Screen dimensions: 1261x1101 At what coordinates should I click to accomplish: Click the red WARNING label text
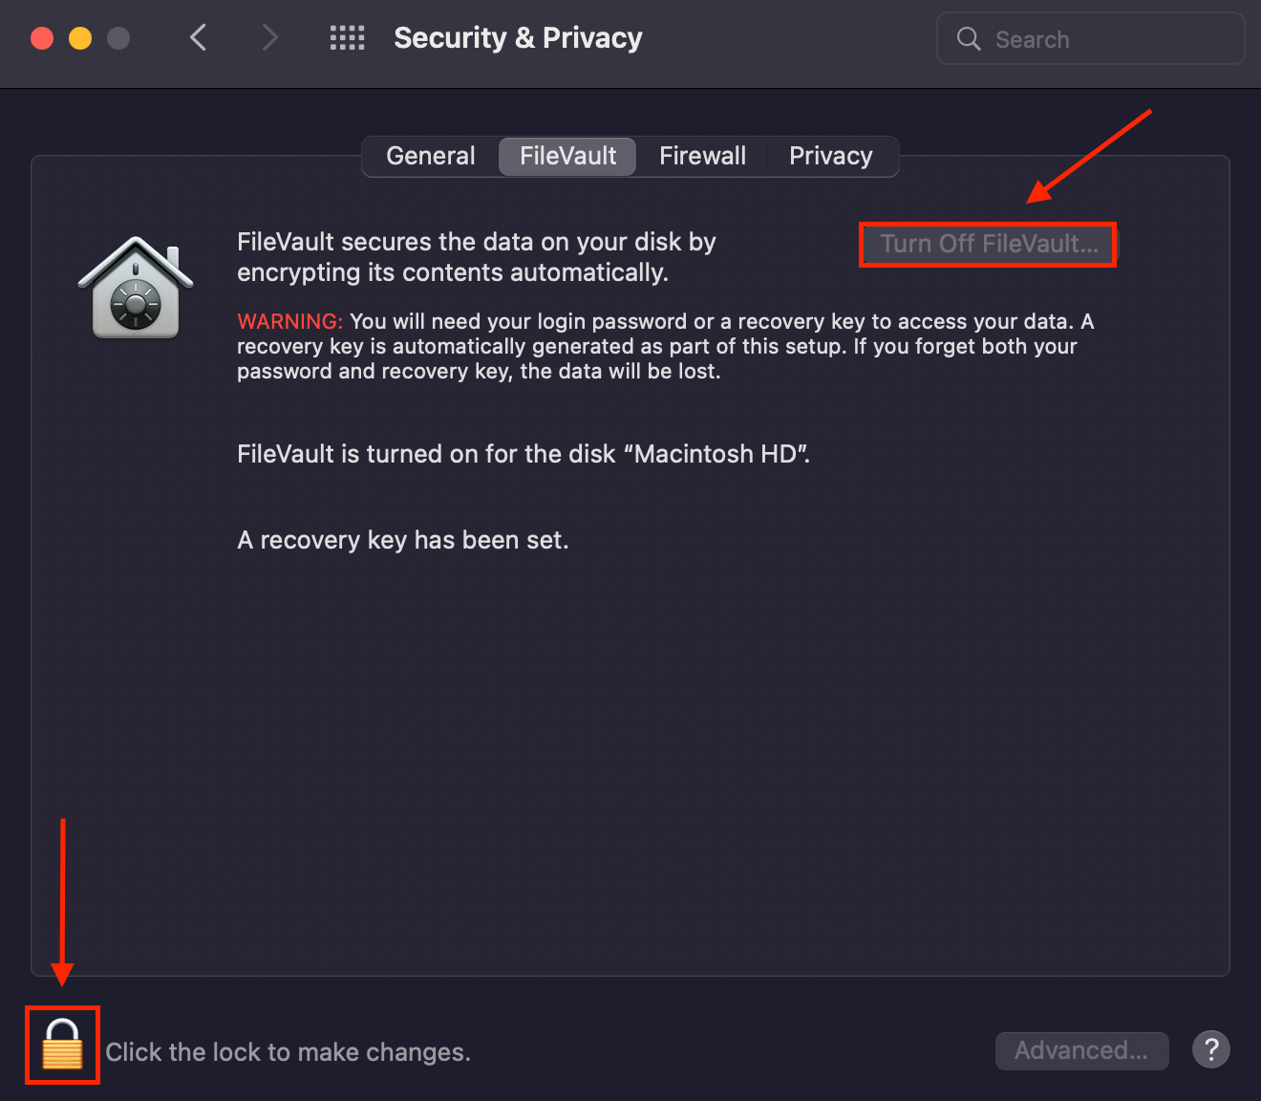289,321
